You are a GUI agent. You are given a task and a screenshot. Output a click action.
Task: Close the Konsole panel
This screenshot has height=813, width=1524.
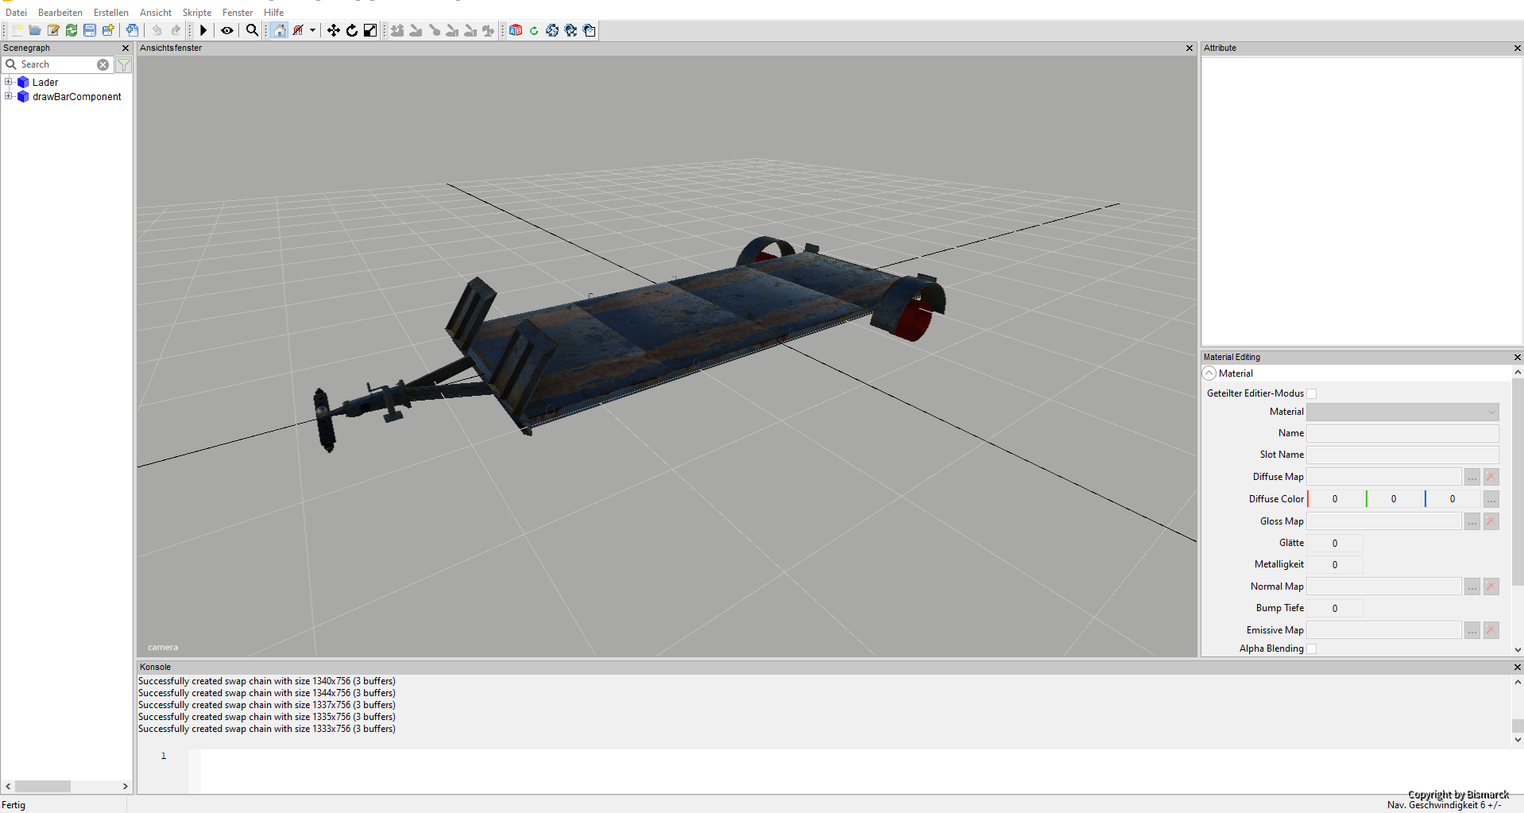pos(1517,667)
